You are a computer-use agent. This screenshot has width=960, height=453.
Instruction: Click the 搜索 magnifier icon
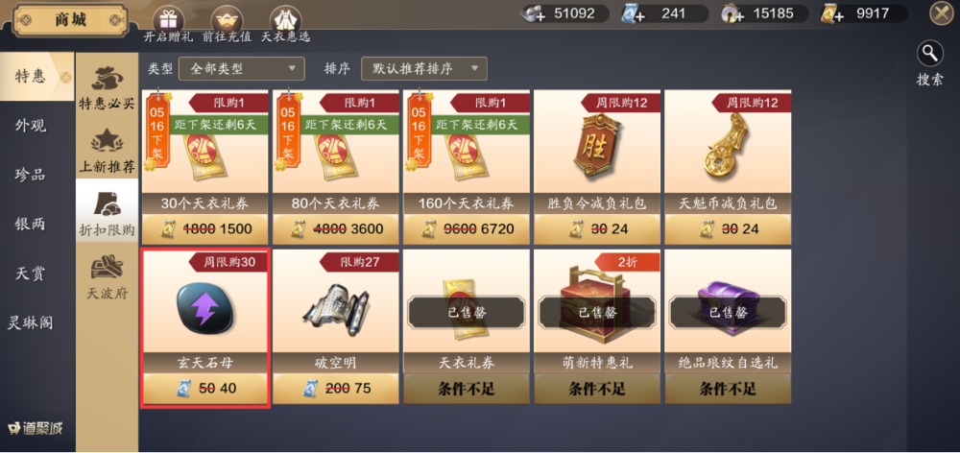pos(929,54)
